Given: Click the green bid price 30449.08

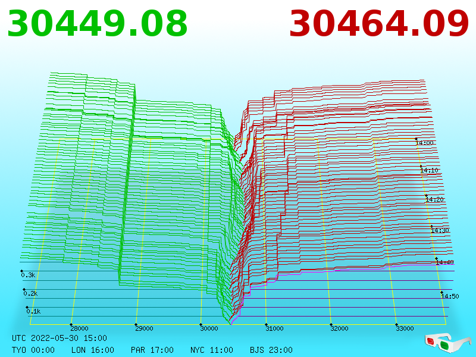Looking at the screenshot, I should [97, 24].
